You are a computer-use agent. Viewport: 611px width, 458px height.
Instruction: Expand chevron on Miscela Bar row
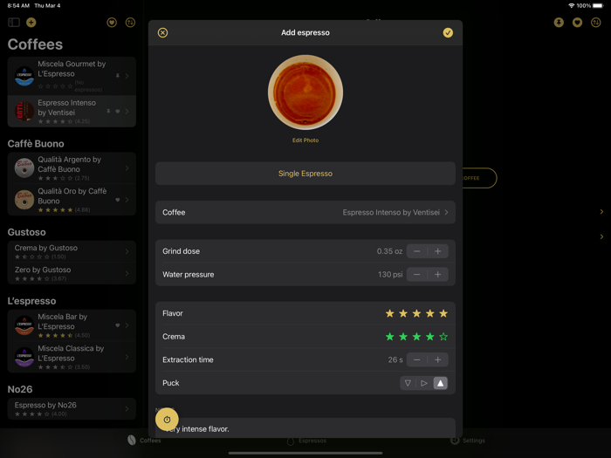click(x=127, y=325)
